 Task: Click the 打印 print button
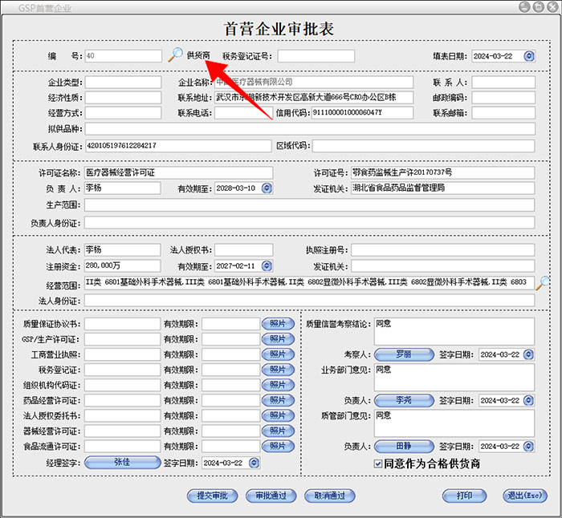(x=464, y=496)
